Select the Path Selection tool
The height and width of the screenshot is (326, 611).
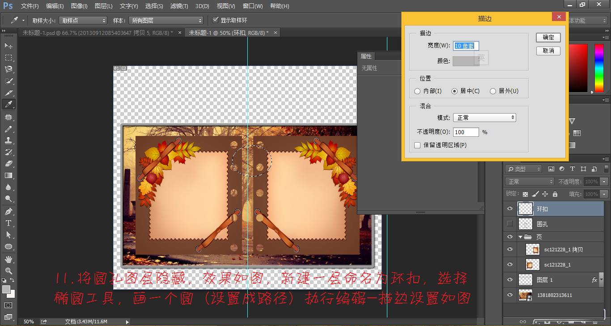tap(8, 235)
